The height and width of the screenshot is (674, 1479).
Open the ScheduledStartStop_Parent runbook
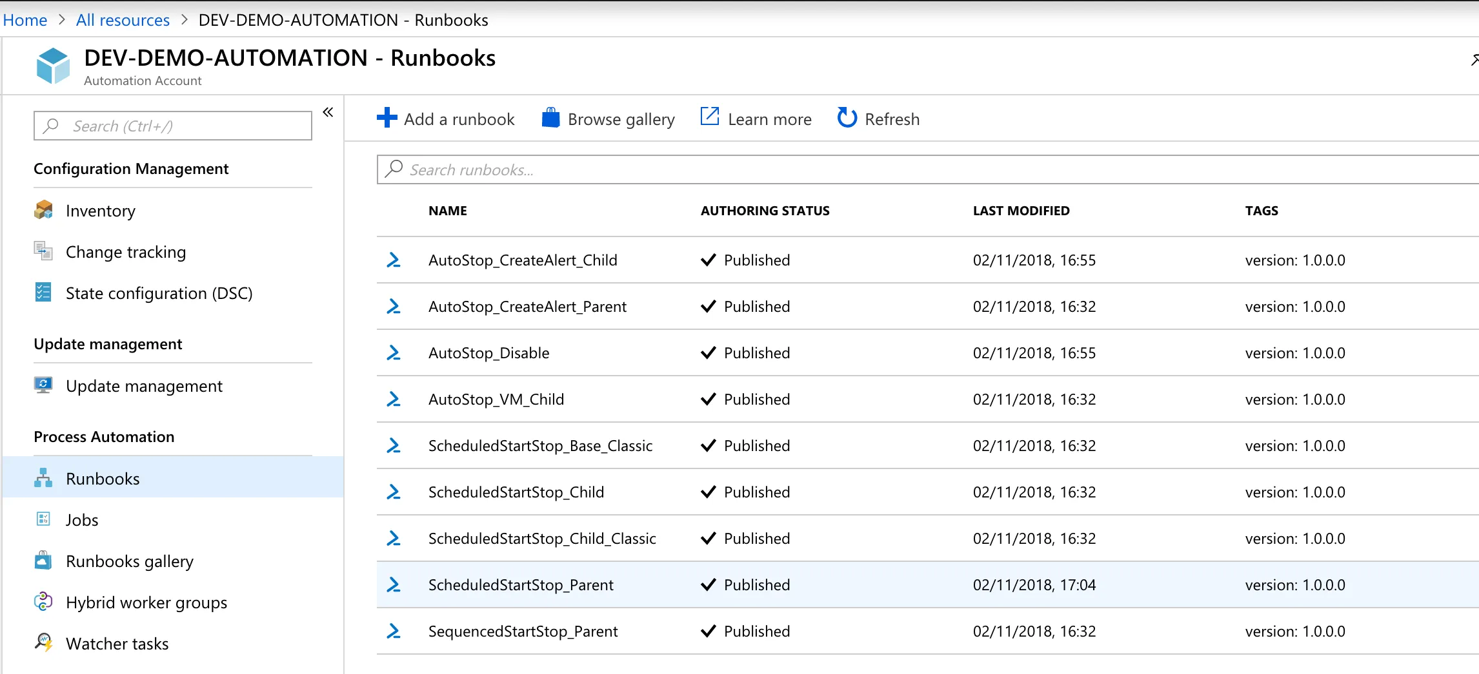[521, 584]
